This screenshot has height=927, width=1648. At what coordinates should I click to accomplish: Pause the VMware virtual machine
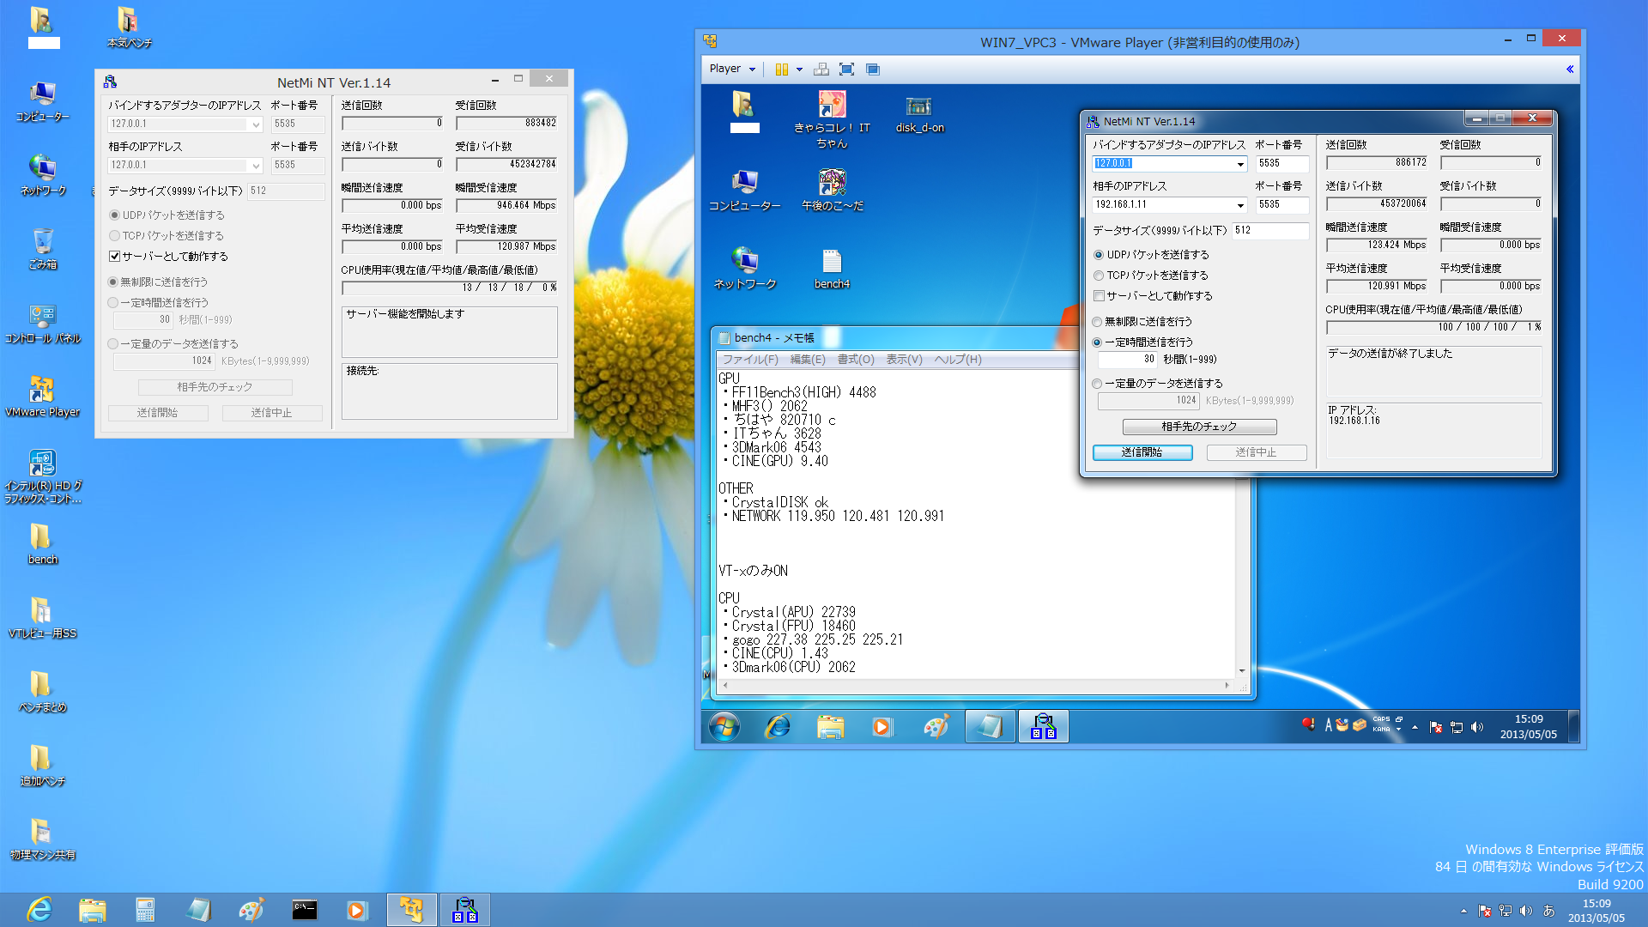tap(781, 70)
